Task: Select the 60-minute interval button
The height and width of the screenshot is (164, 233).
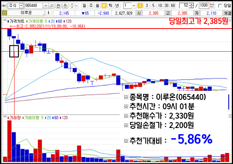Action: [x=173, y=5]
